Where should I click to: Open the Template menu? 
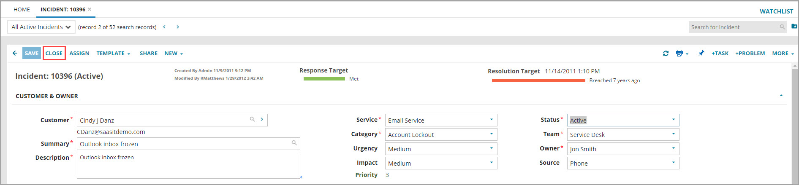pyautogui.click(x=113, y=54)
